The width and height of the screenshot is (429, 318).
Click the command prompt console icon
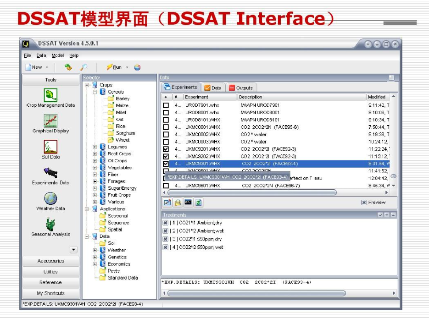tap(188, 202)
